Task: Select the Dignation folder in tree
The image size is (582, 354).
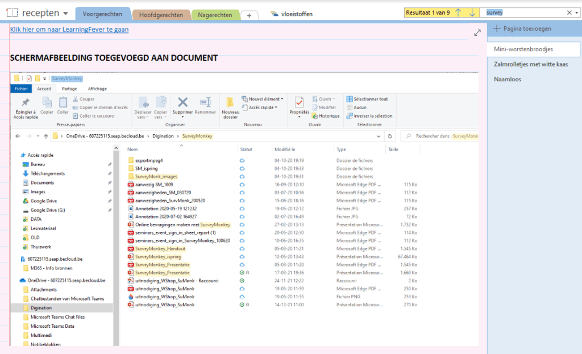Action: (41, 308)
